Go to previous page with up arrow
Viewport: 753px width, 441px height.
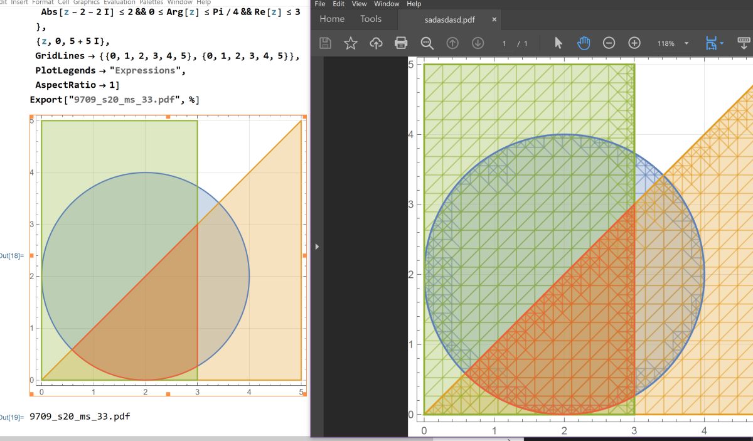point(452,43)
